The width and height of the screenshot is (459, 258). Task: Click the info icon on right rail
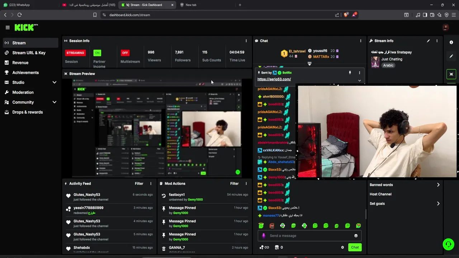click(451, 42)
